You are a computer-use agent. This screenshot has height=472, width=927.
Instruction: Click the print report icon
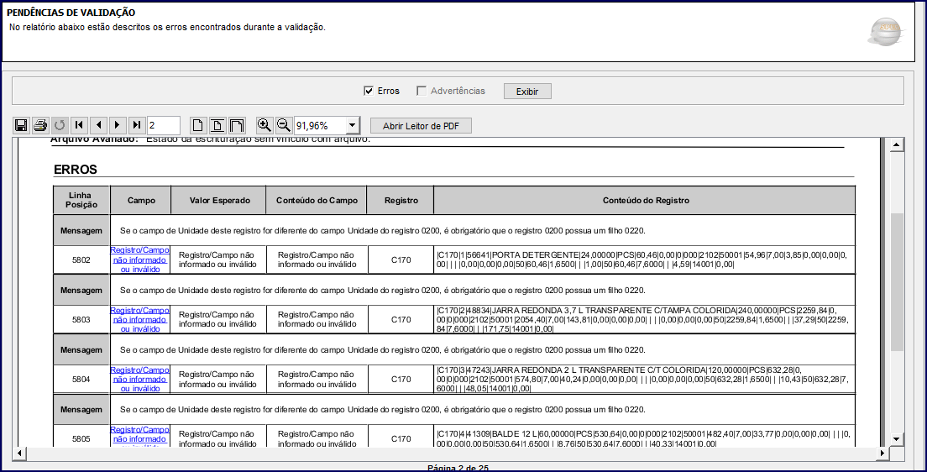pyautogui.click(x=39, y=125)
